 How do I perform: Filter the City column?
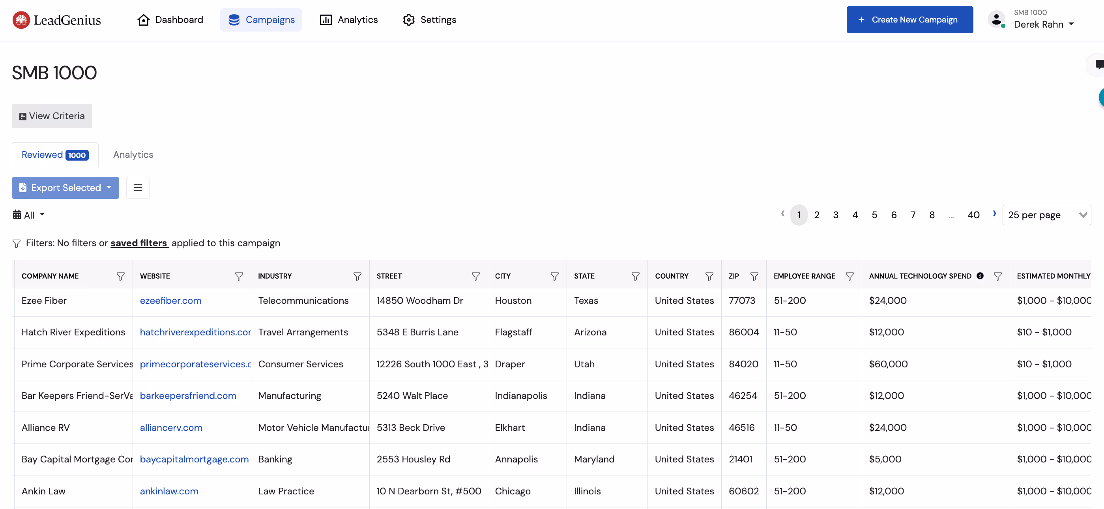[555, 276]
